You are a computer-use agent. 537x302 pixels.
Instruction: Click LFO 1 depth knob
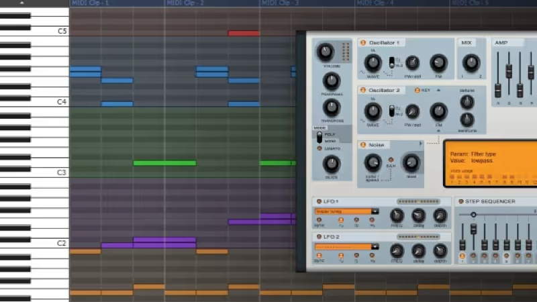[x=440, y=215]
